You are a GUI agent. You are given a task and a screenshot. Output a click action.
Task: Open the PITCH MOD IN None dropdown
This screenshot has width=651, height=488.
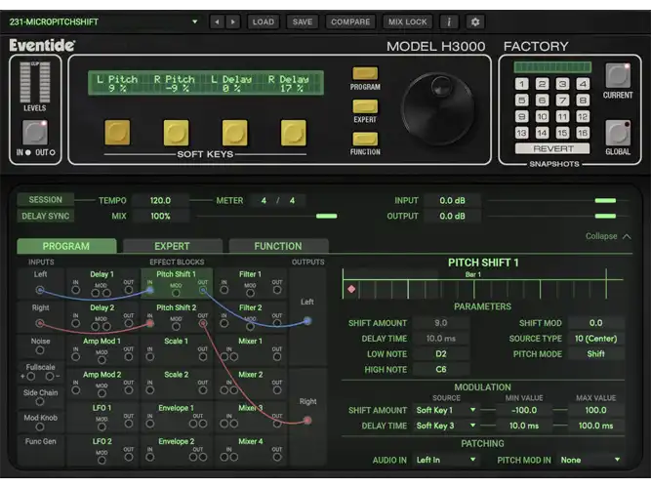point(590,460)
